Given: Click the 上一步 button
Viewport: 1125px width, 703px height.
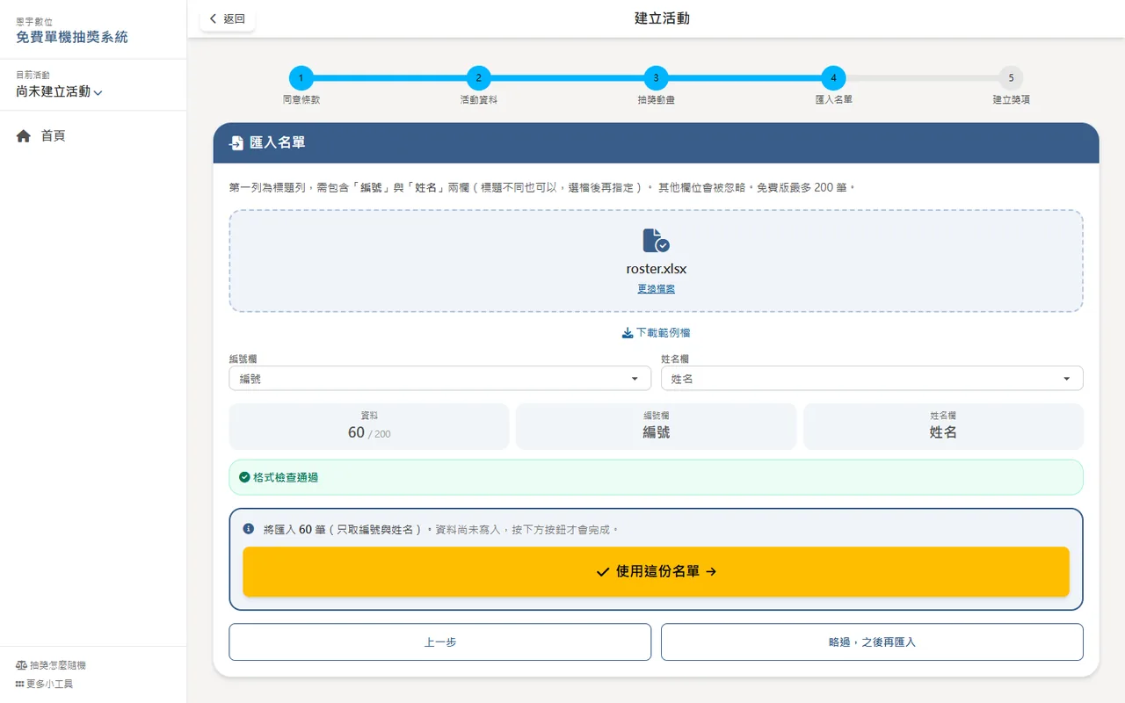Looking at the screenshot, I should [439, 642].
